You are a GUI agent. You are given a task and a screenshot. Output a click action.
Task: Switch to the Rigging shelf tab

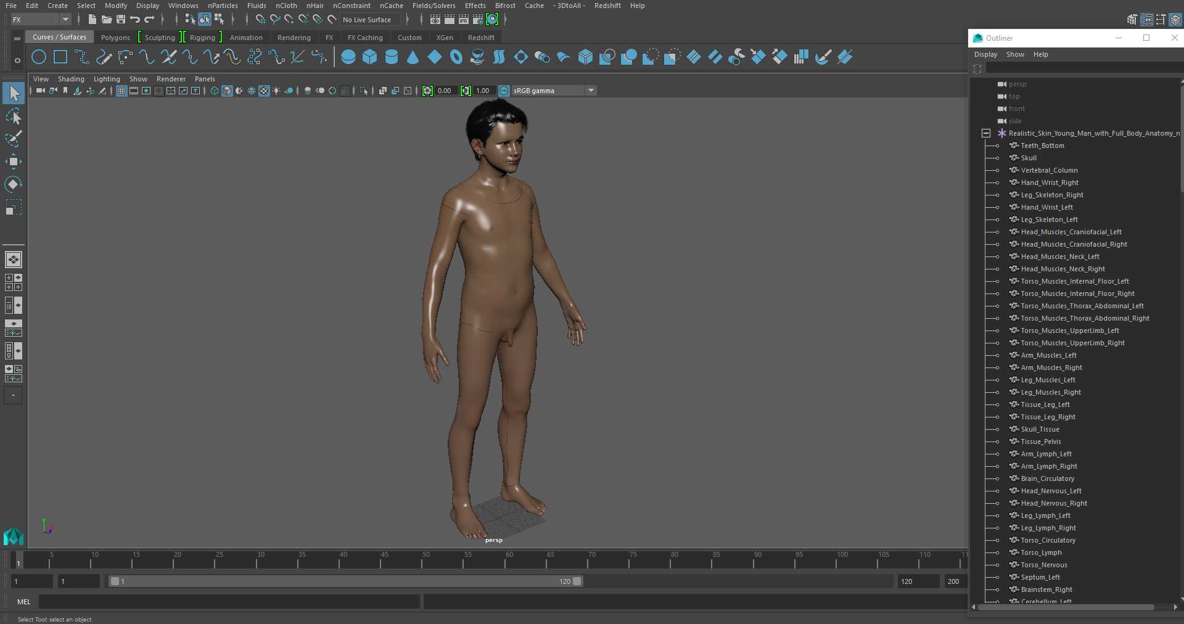point(202,38)
